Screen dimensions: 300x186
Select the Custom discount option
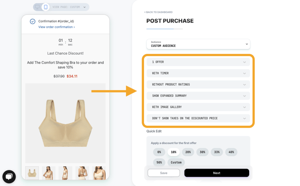click(176, 163)
